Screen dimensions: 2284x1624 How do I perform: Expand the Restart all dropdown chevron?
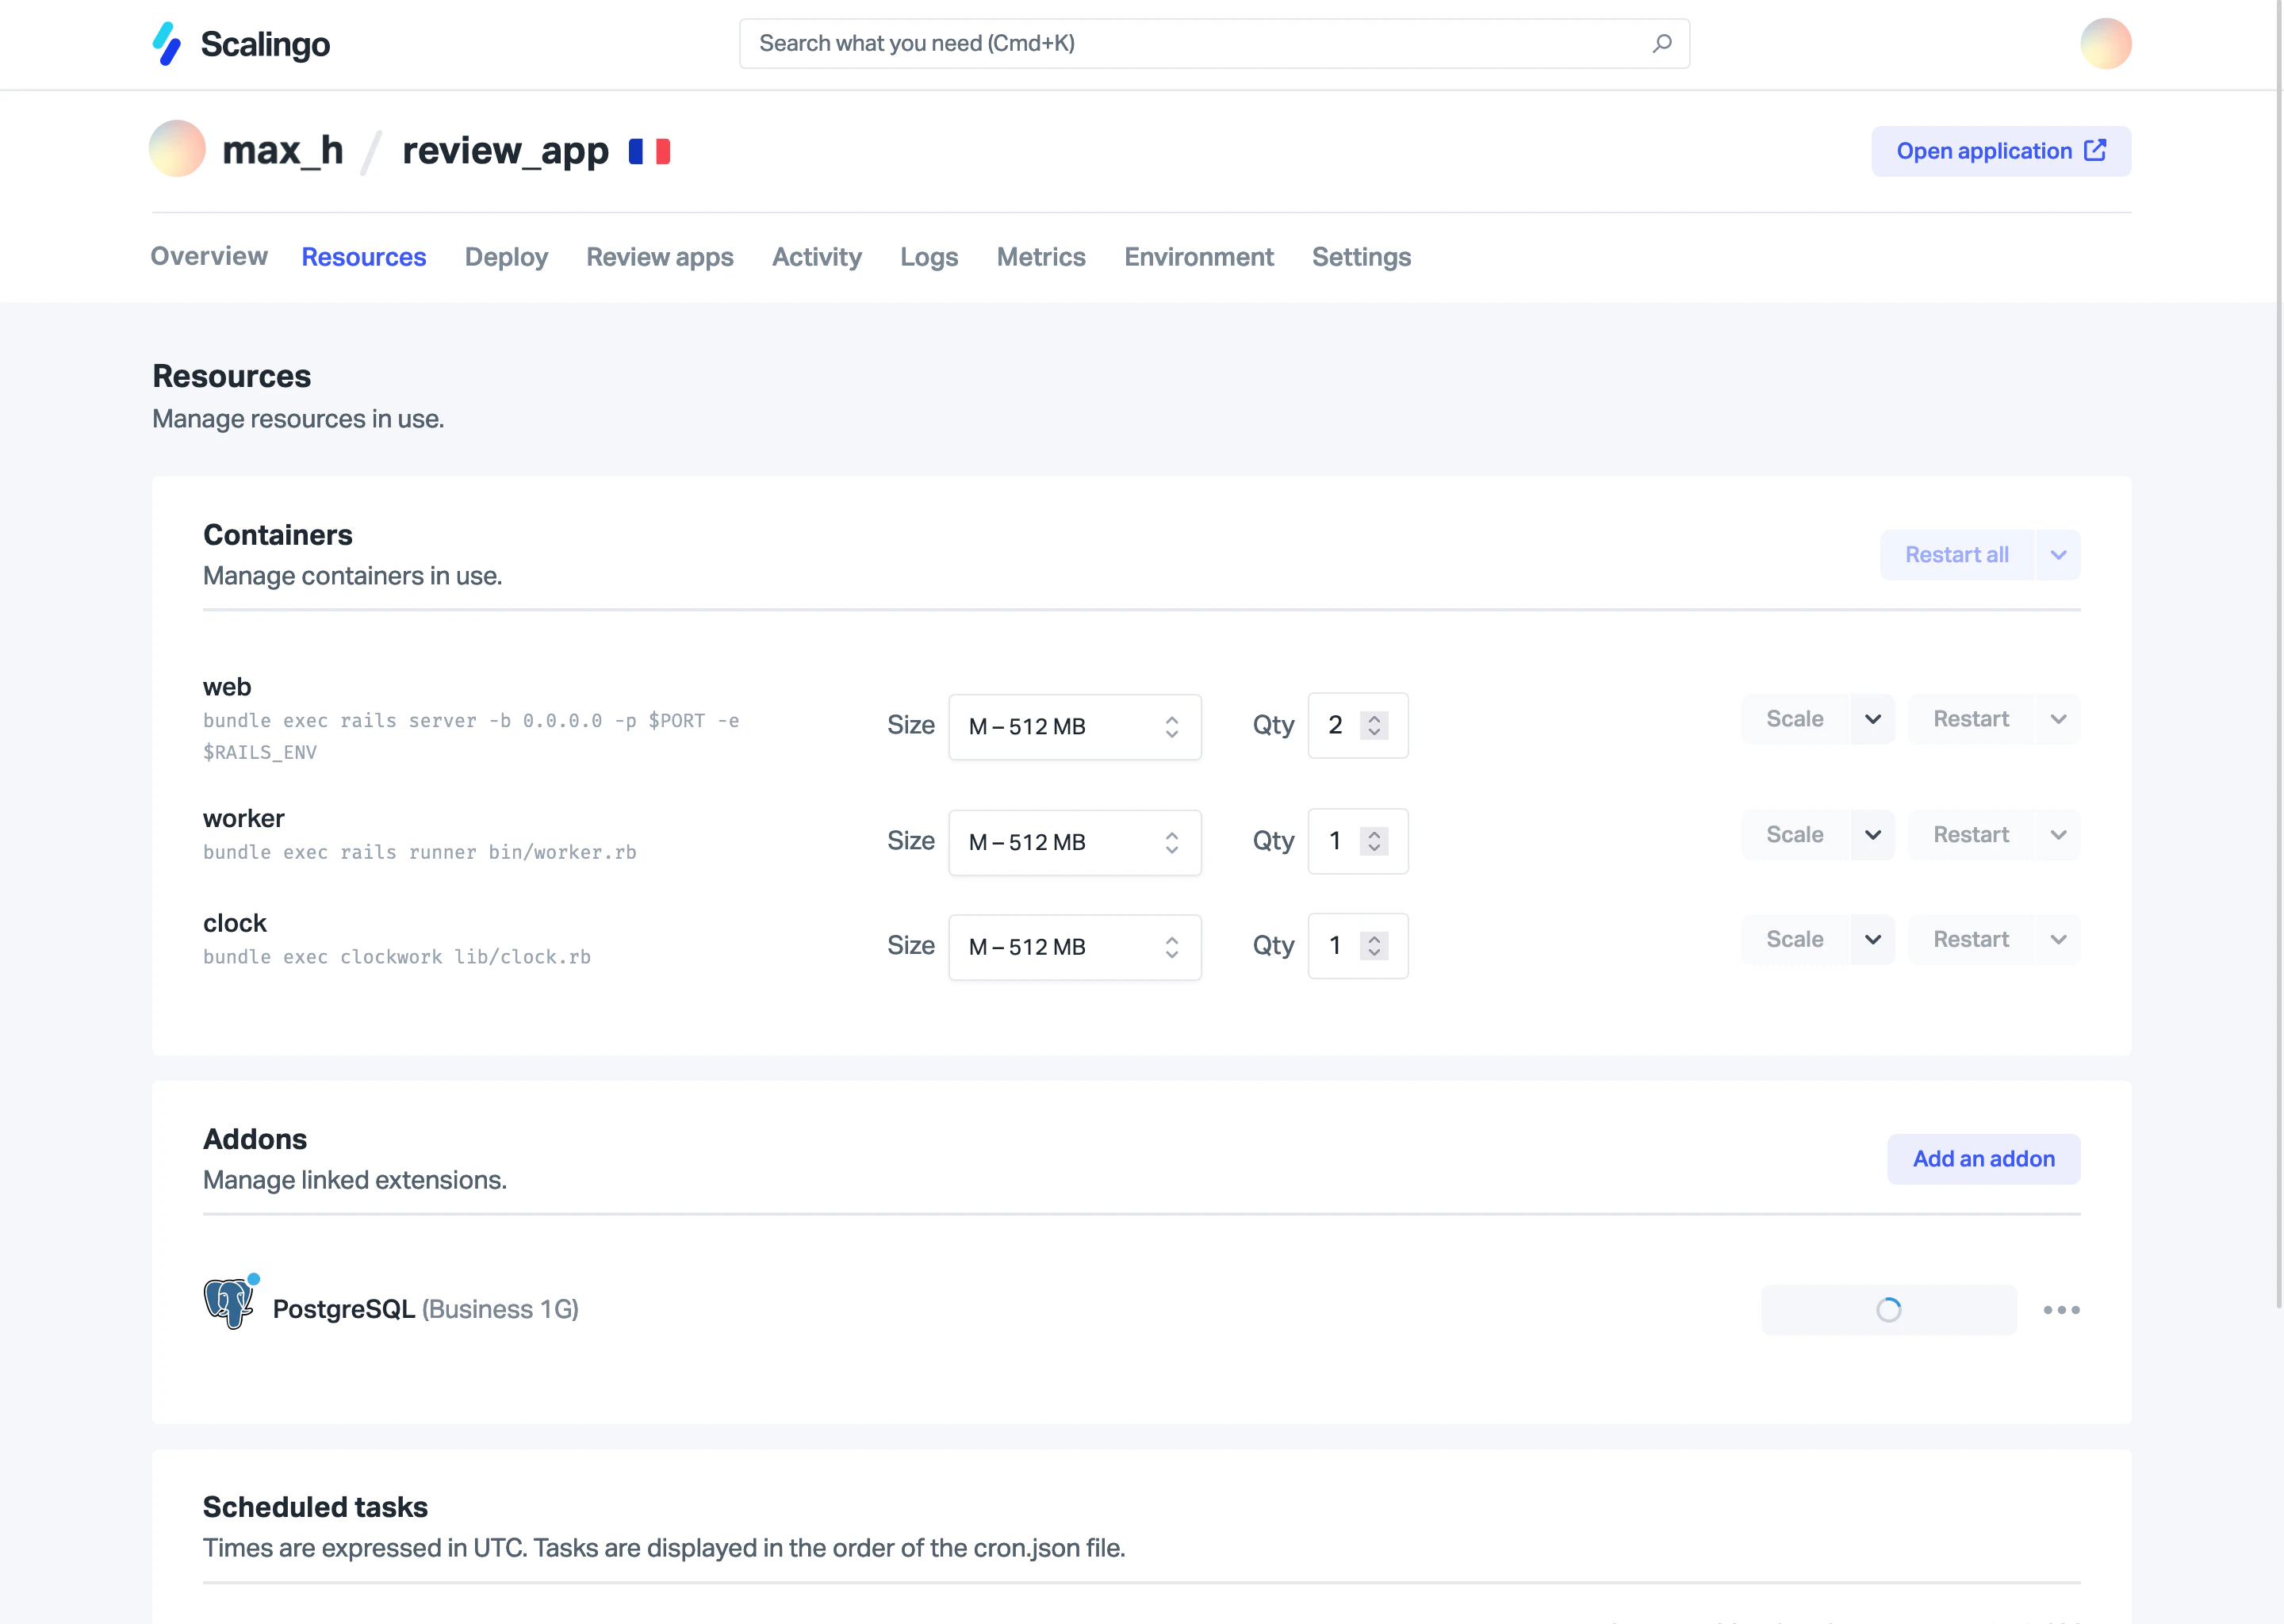(2058, 554)
